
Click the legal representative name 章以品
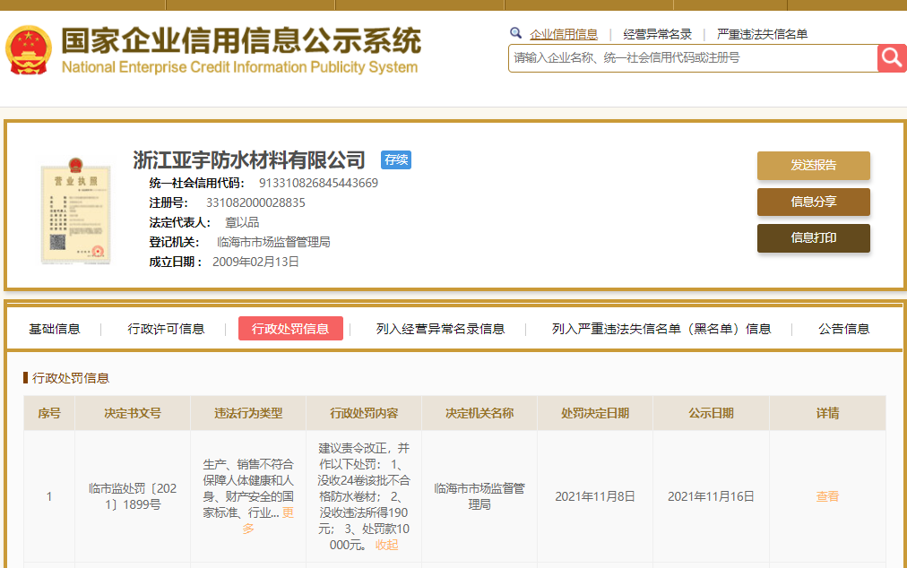(x=242, y=223)
